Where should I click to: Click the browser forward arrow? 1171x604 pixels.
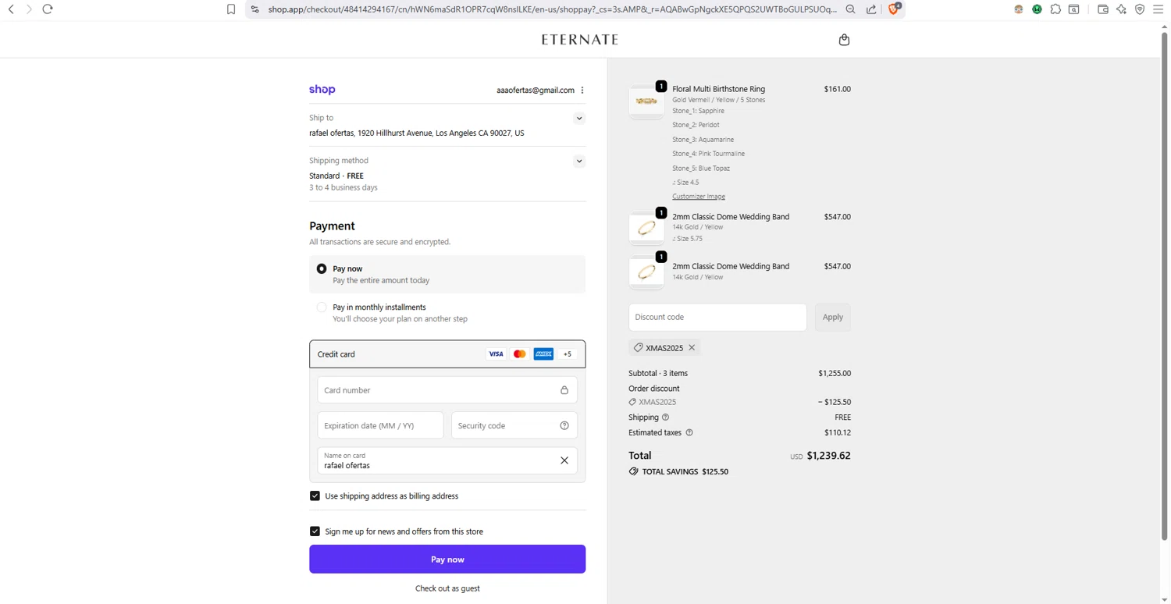(x=29, y=9)
